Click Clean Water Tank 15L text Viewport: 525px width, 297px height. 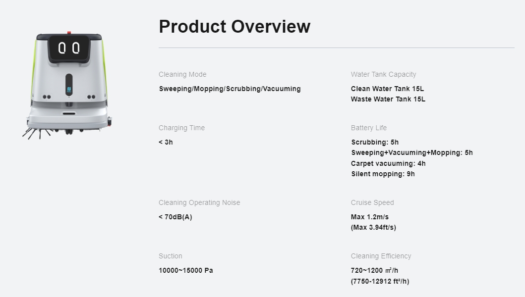[387, 89]
